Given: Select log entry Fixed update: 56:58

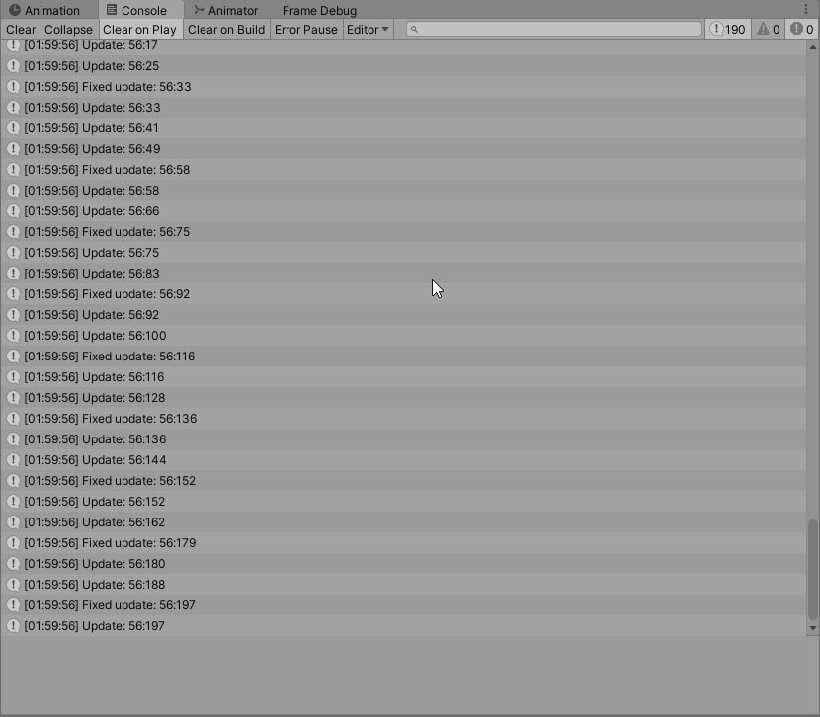Looking at the screenshot, I should (x=403, y=170).
